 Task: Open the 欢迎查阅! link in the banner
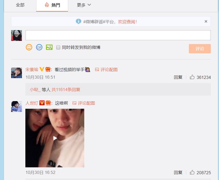click(x=127, y=22)
